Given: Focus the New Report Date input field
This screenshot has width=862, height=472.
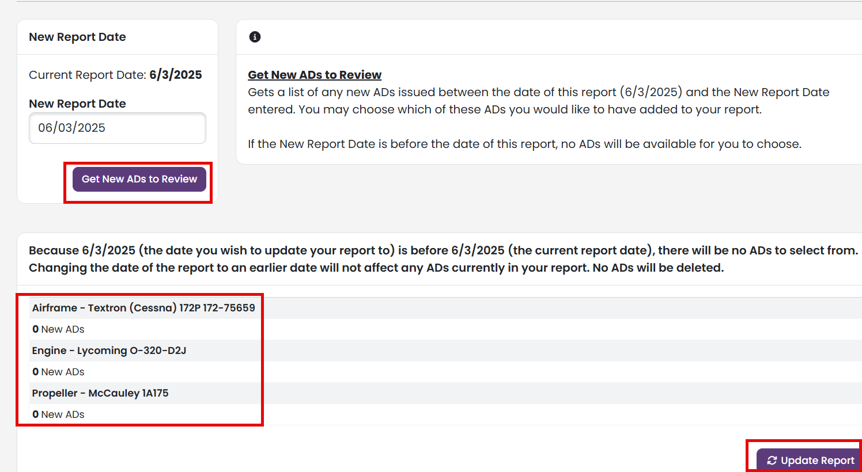Looking at the screenshot, I should pyautogui.click(x=118, y=128).
